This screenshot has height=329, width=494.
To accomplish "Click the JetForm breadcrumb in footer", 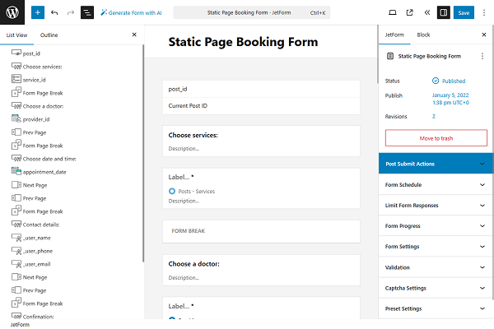I will click(20, 325).
